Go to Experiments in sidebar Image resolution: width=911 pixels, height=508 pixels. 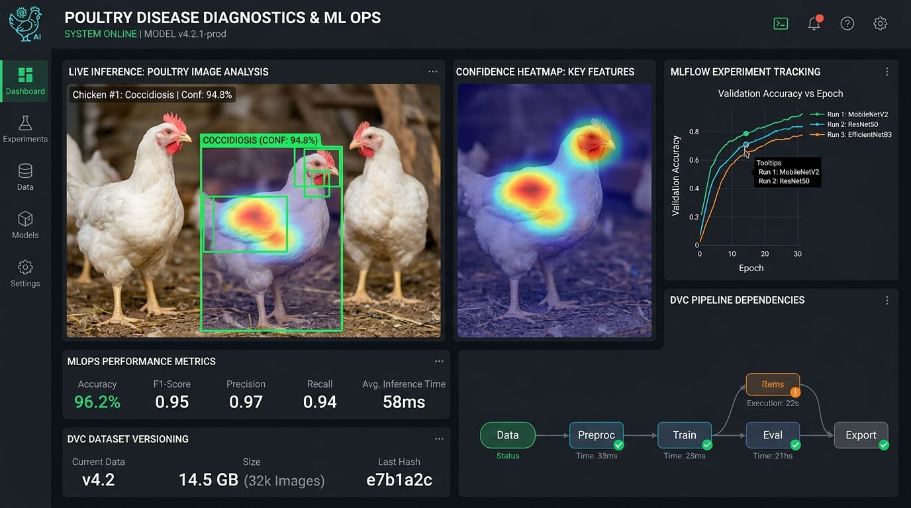click(x=25, y=130)
